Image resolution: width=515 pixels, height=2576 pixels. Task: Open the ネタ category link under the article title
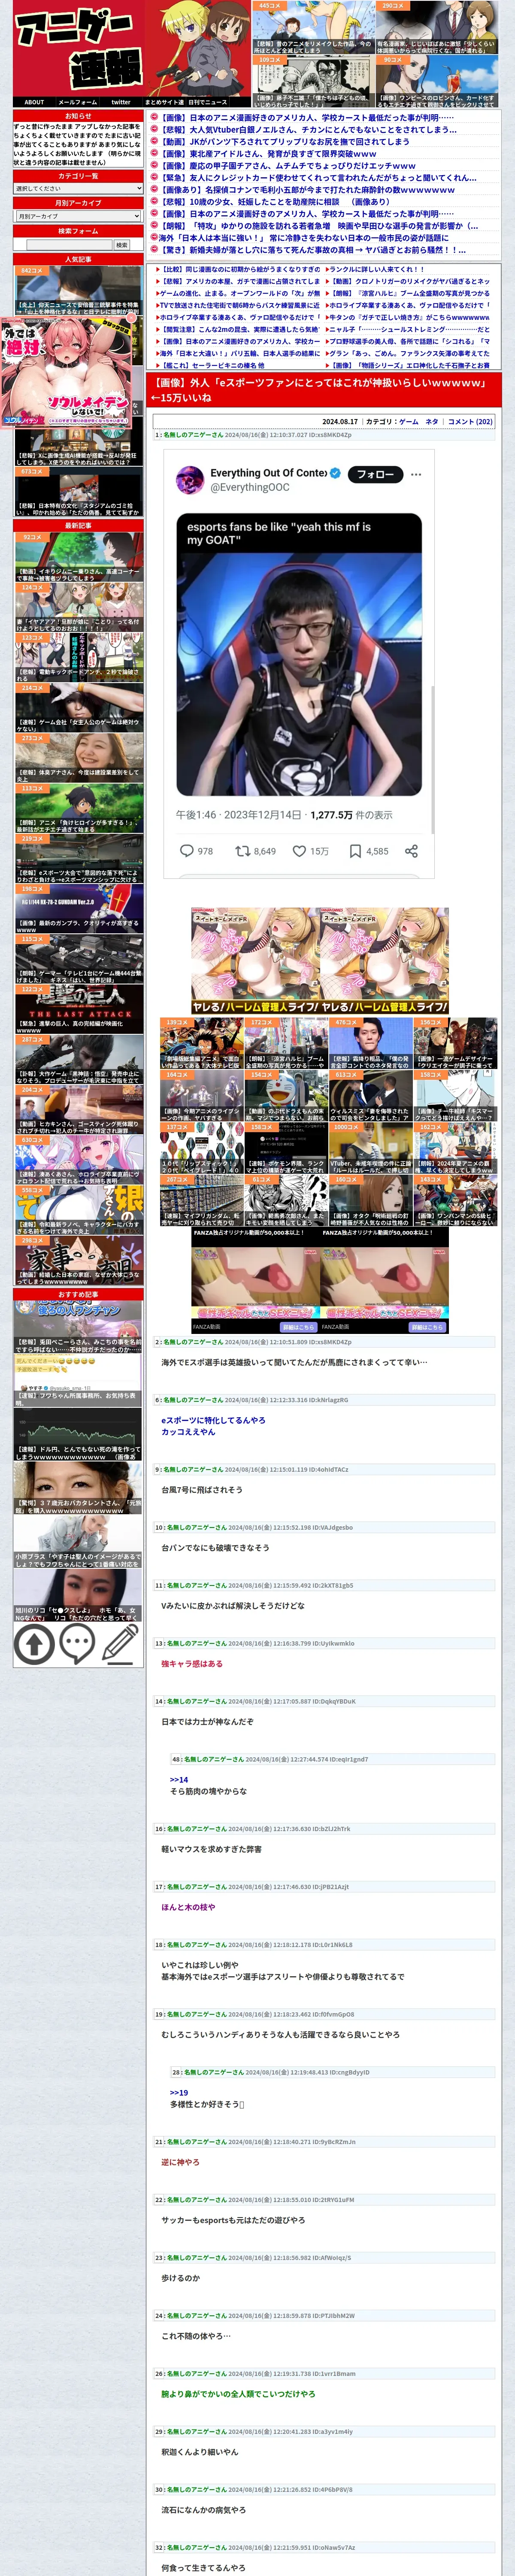pyautogui.click(x=432, y=422)
